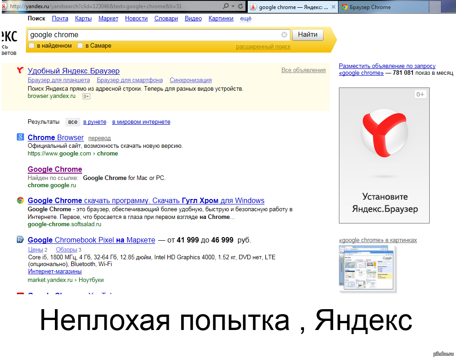The height and width of the screenshot is (359, 456).
Task: Open Словари in the top menu
Action: pyautogui.click(x=166, y=18)
